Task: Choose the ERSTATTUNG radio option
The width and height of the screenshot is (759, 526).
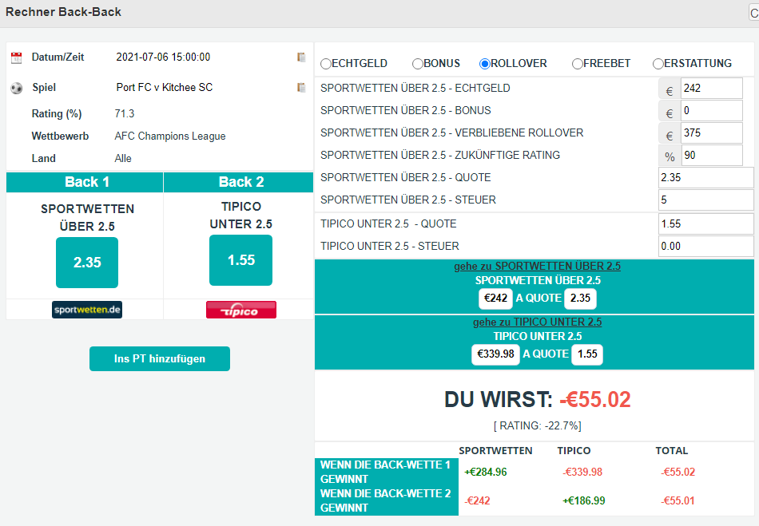Action: pyautogui.click(x=658, y=64)
